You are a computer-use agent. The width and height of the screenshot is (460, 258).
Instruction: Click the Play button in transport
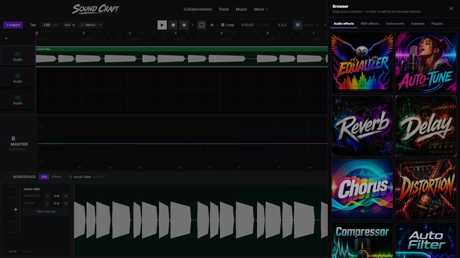click(x=162, y=25)
